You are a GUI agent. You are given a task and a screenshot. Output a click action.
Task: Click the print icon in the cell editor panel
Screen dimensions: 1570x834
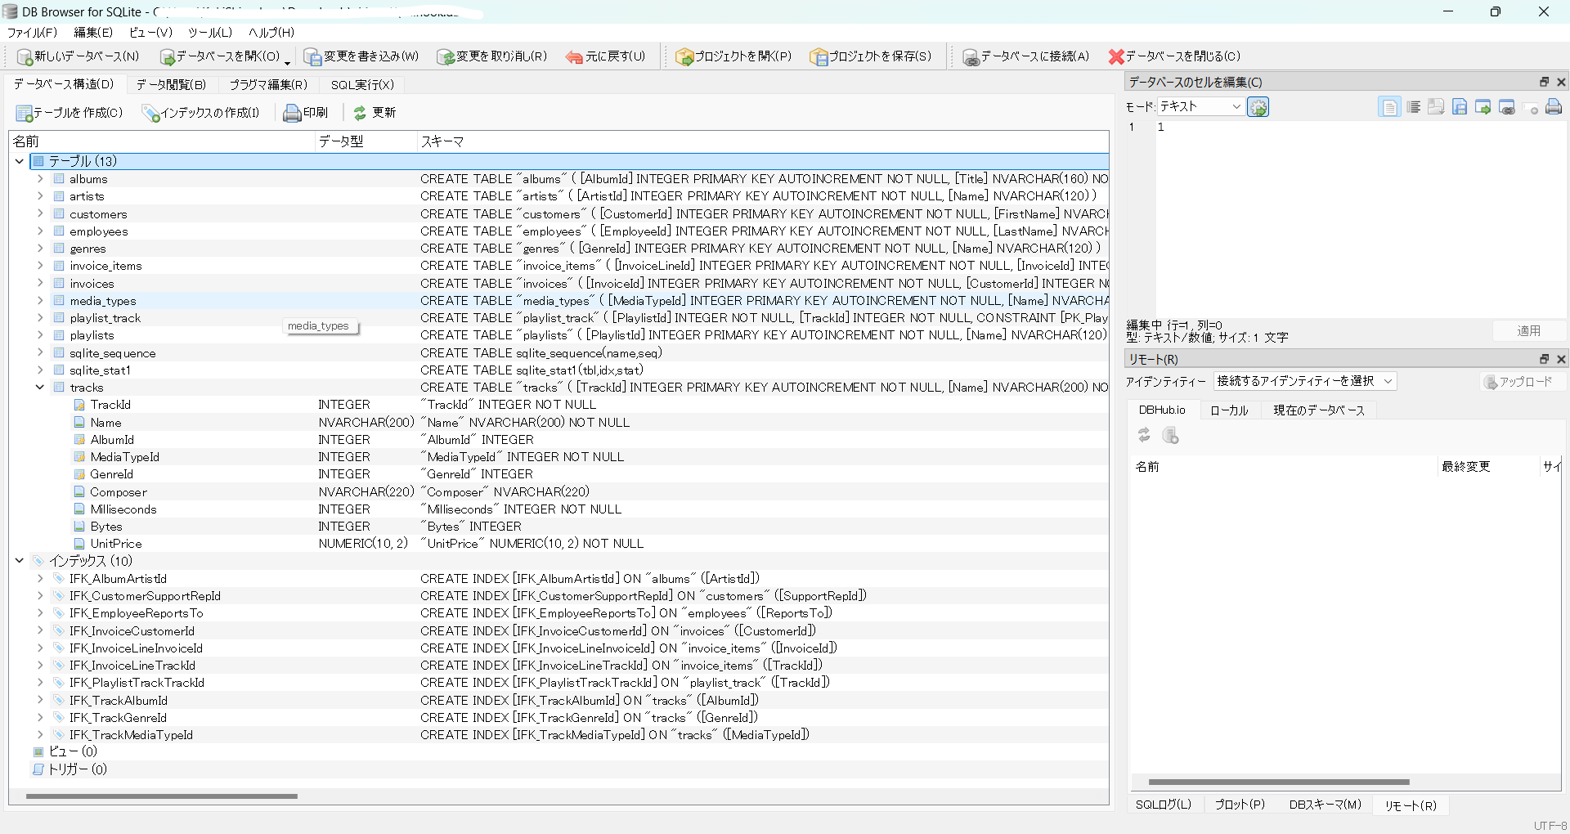[1554, 107]
